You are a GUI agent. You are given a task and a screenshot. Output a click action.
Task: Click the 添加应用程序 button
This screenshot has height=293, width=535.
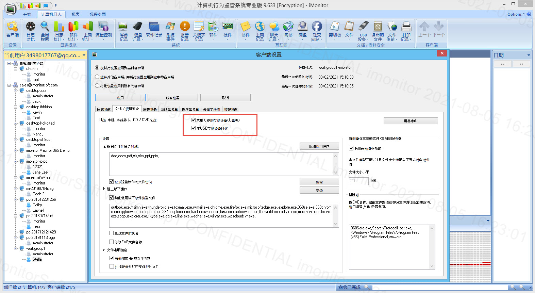click(319, 146)
